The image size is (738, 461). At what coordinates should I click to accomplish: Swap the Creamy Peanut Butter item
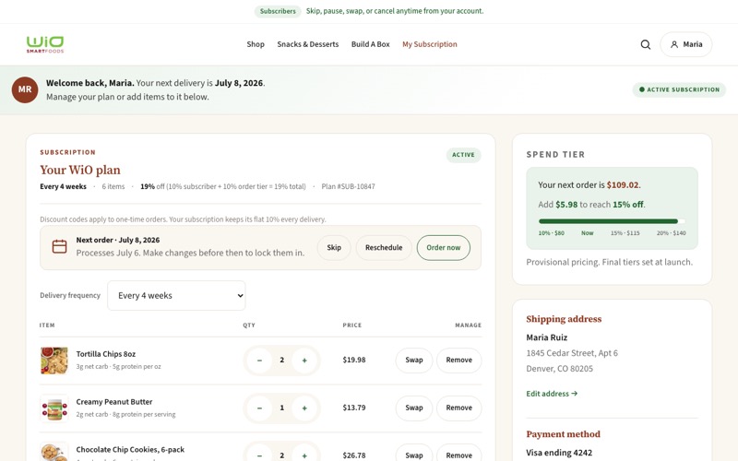[414, 408]
